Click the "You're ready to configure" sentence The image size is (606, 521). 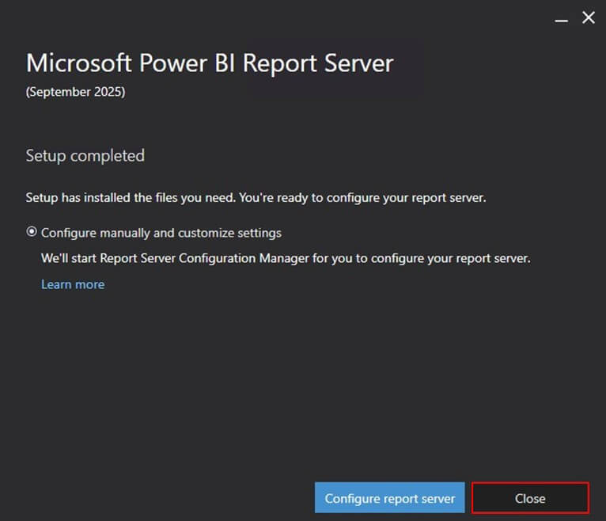362,197
